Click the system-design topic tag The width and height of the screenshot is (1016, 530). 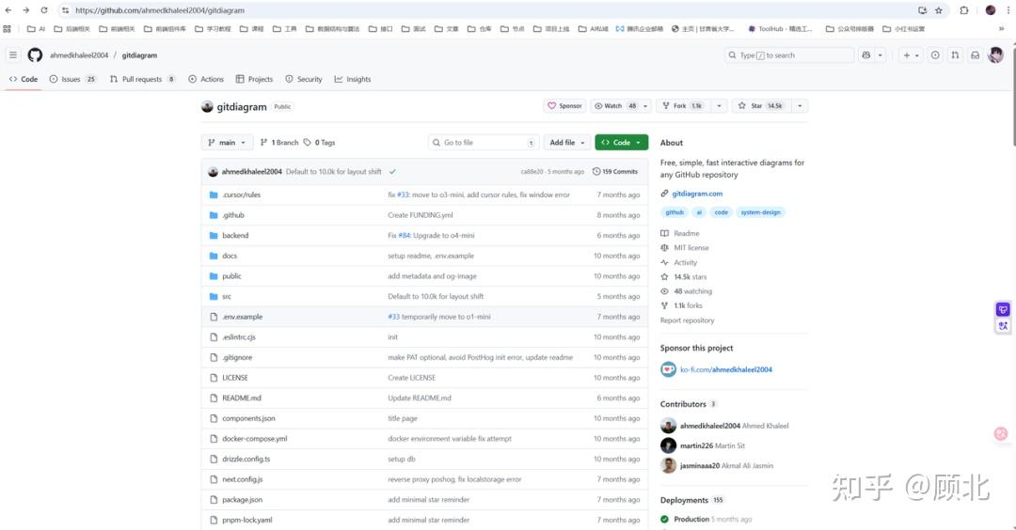(761, 212)
